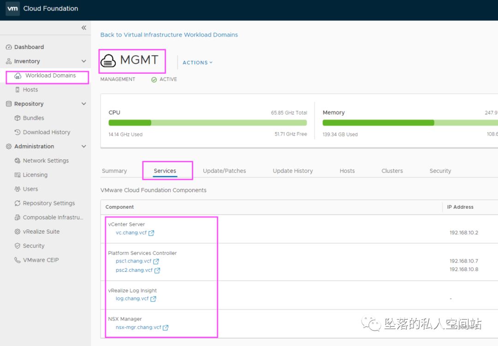Click the Component column header
This screenshot has width=498, height=346.
[x=119, y=207]
